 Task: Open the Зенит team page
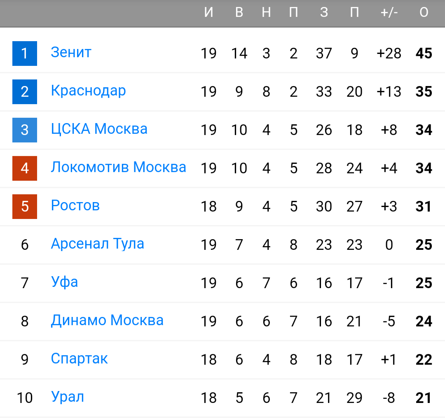click(71, 53)
